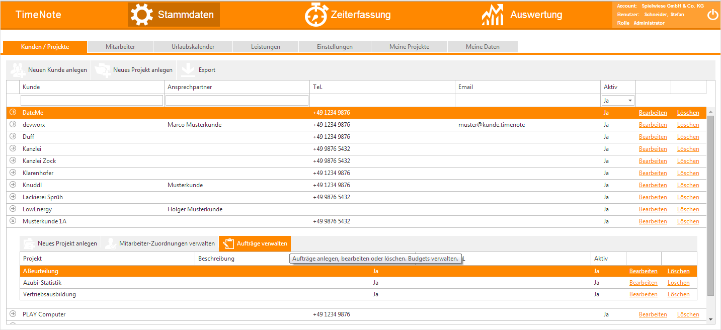The image size is (721, 330).
Task: Click the Kunde filter text field
Action: coord(92,101)
